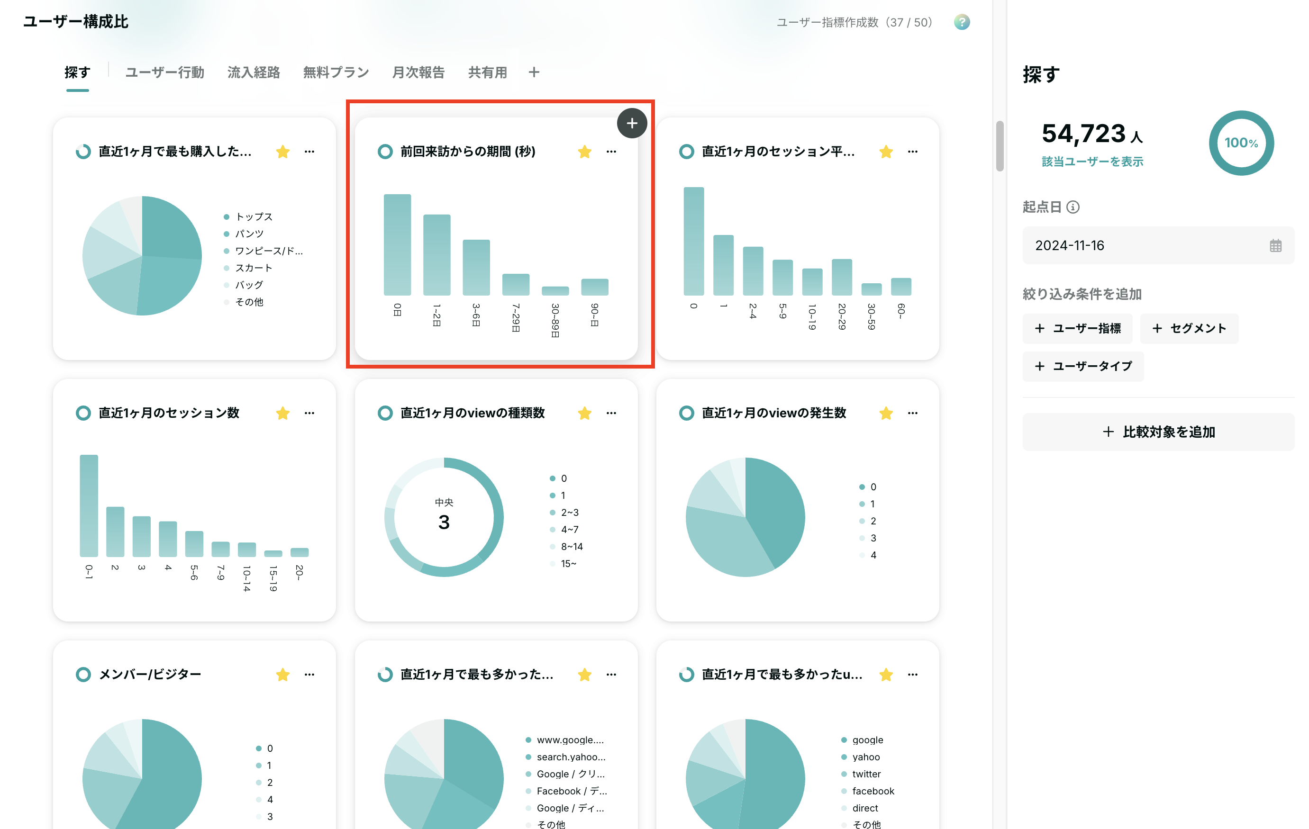Viewport: 1309px width, 829px height.
Task: Click the star on 直近1ヶ月のセッション数 card
Action: click(282, 413)
